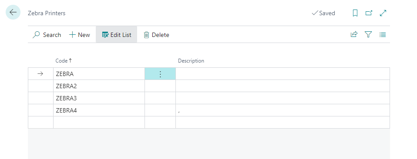Click the share icon

pyautogui.click(x=354, y=34)
